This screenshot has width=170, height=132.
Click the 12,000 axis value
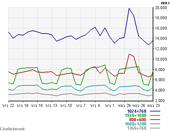click(x=161, y=49)
